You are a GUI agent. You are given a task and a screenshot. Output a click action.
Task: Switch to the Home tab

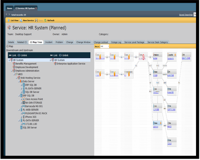pyautogui.click(x=10, y=8)
